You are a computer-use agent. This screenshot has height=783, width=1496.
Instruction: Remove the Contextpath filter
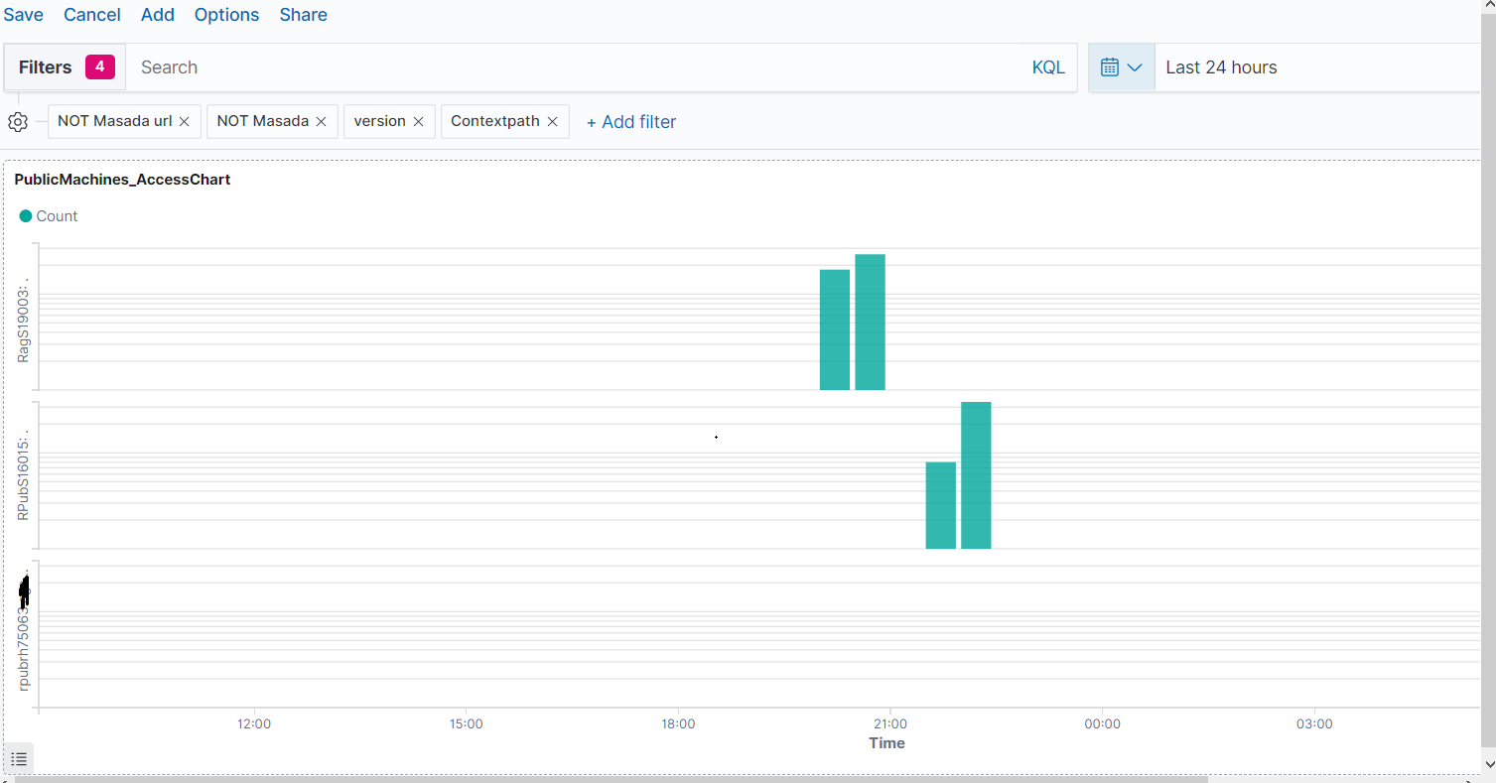[x=552, y=121]
